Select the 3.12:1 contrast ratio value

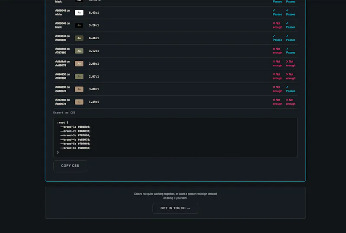[94, 51]
